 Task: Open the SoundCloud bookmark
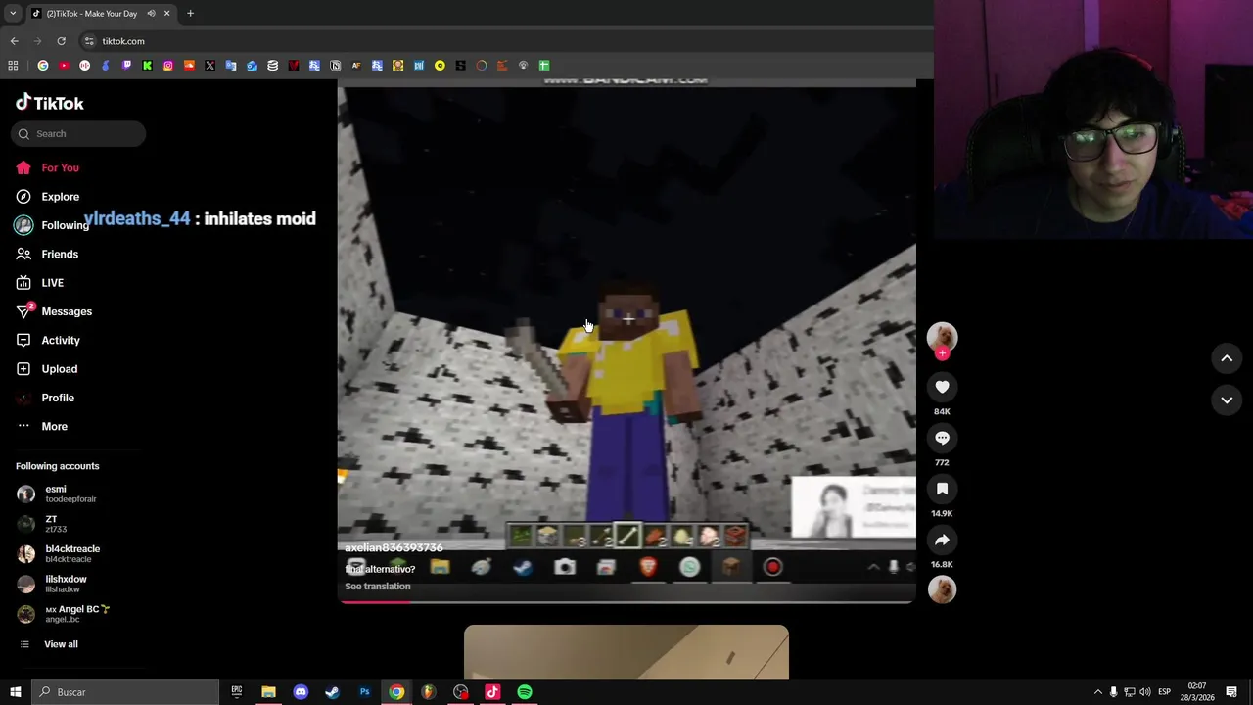pyautogui.click(x=189, y=66)
